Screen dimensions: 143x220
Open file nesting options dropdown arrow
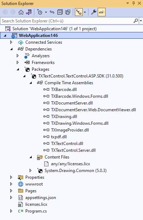point(85,12)
